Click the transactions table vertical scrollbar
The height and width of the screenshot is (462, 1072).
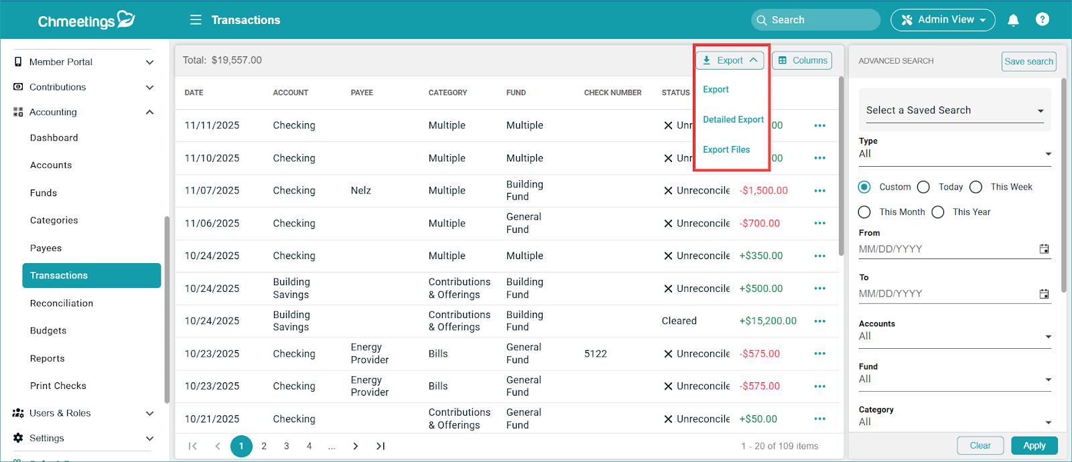(x=842, y=167)
